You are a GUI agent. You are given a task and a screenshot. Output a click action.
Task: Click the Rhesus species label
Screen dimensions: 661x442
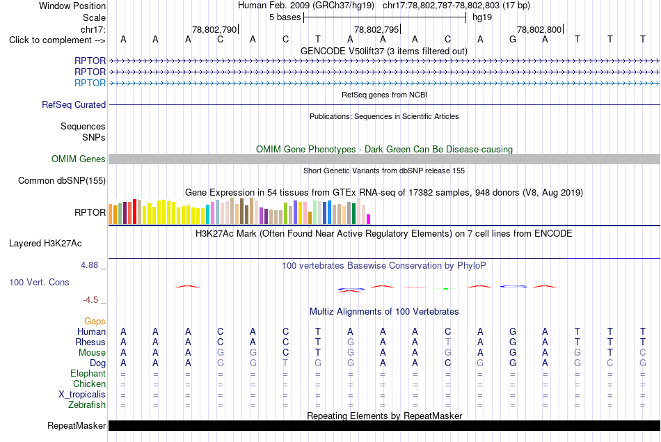(x=90, y=342)
